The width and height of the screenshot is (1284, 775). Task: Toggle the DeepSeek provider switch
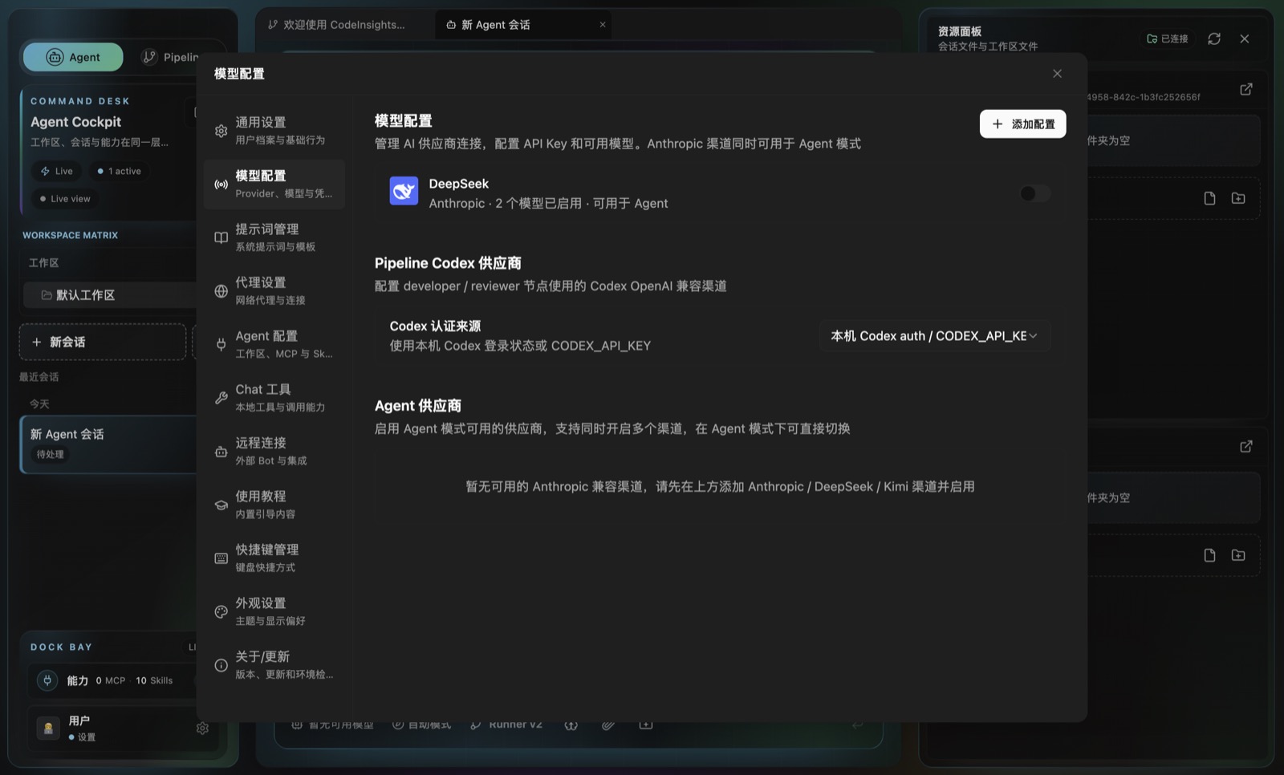(x=1034, y=193)
